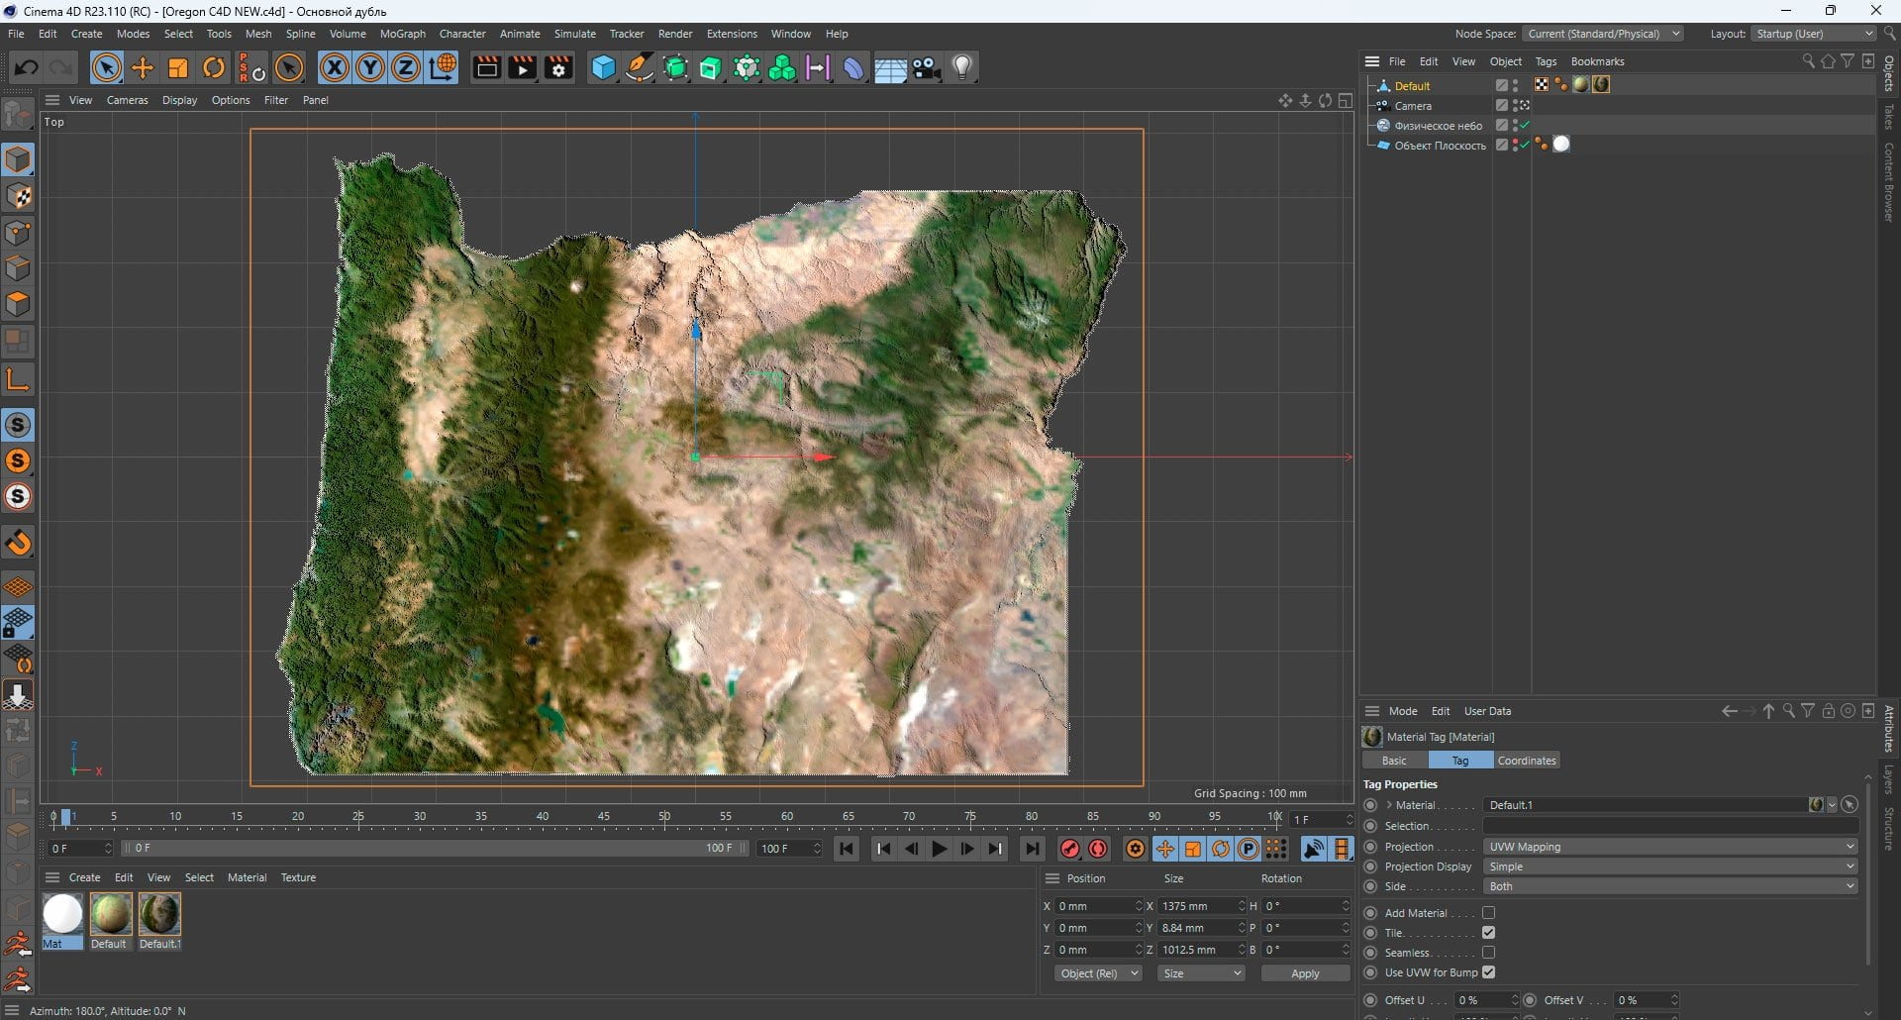Viewport: 1901px width, 1020px height.
Task: Open the material link options arrow
Action: pos(1832,805)
